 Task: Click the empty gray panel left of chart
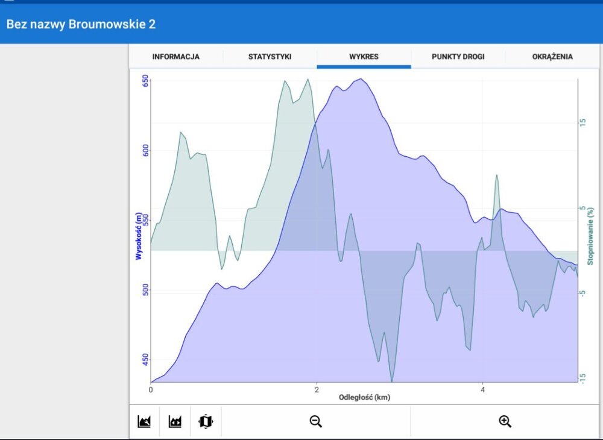(x=65, y=241)
